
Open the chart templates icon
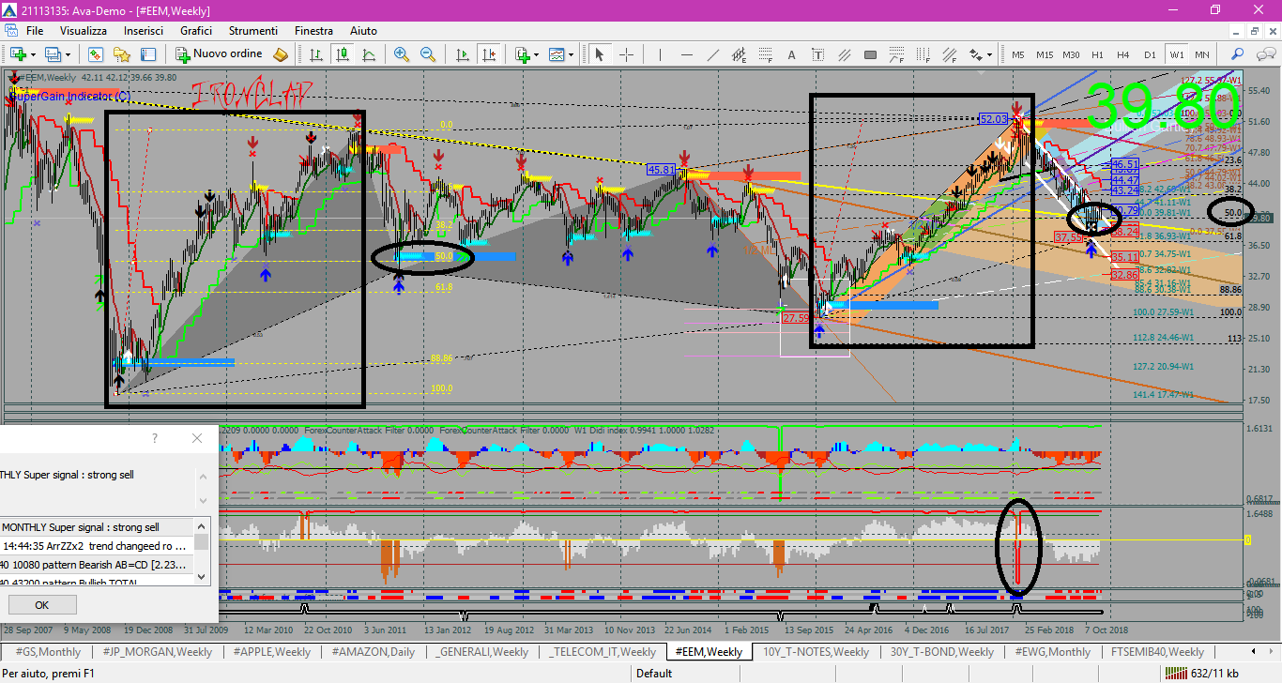click(x=557, y=54)
